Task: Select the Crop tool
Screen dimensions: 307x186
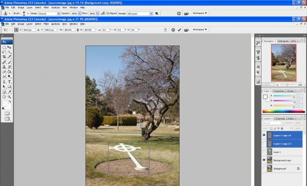Action: (4, 57)
